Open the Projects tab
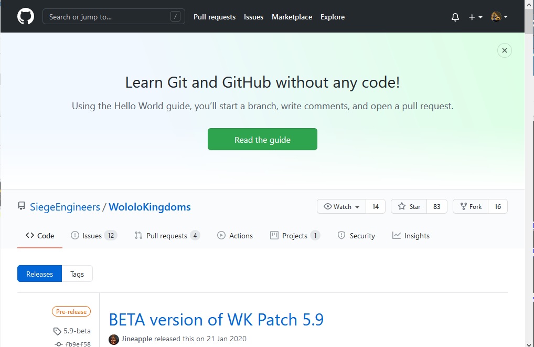The image size is (534, 347). pos(295,236)
